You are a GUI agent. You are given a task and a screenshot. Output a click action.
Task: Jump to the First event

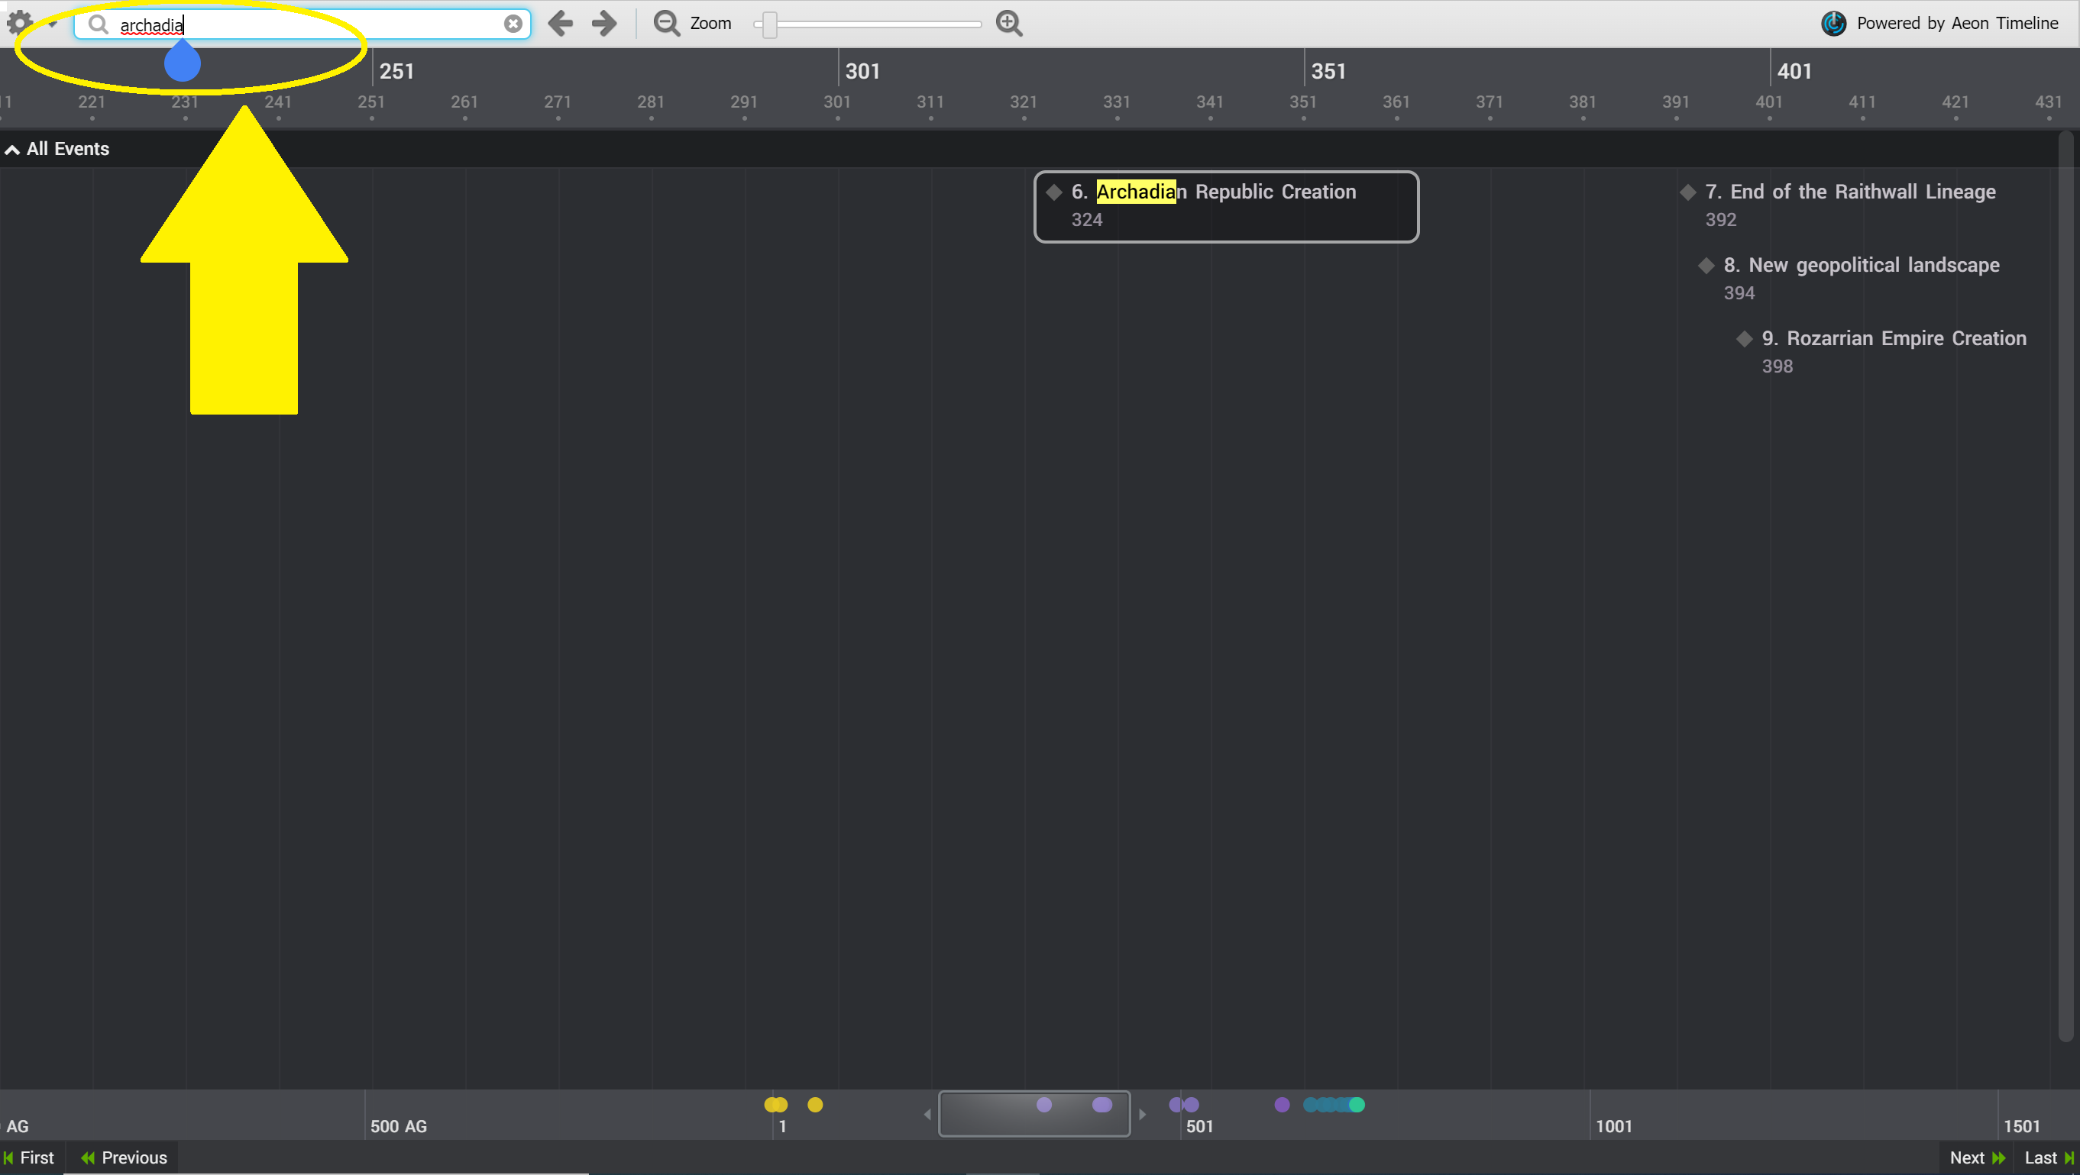[30, 1157]
